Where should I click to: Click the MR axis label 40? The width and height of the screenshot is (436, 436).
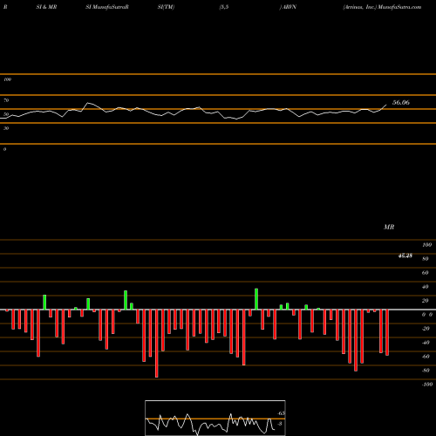tap(426, 287)
